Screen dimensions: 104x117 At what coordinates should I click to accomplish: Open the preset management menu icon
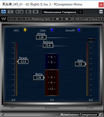[35, 12]
